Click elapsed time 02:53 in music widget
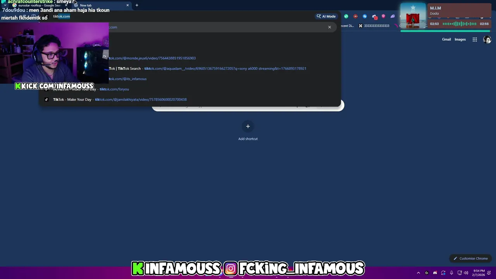The width and height of the screenshot is (496, 279). [434, 24]
